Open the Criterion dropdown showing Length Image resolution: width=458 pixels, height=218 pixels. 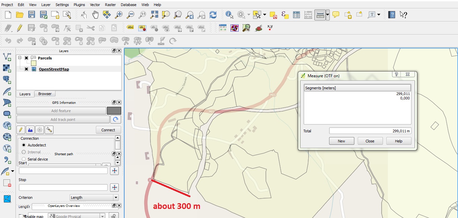[x=94, y=198]
